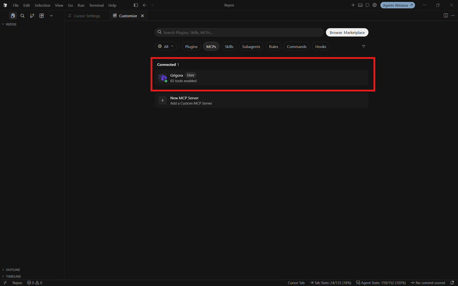
Task: Open the Help menu
Action: [112, 5]
